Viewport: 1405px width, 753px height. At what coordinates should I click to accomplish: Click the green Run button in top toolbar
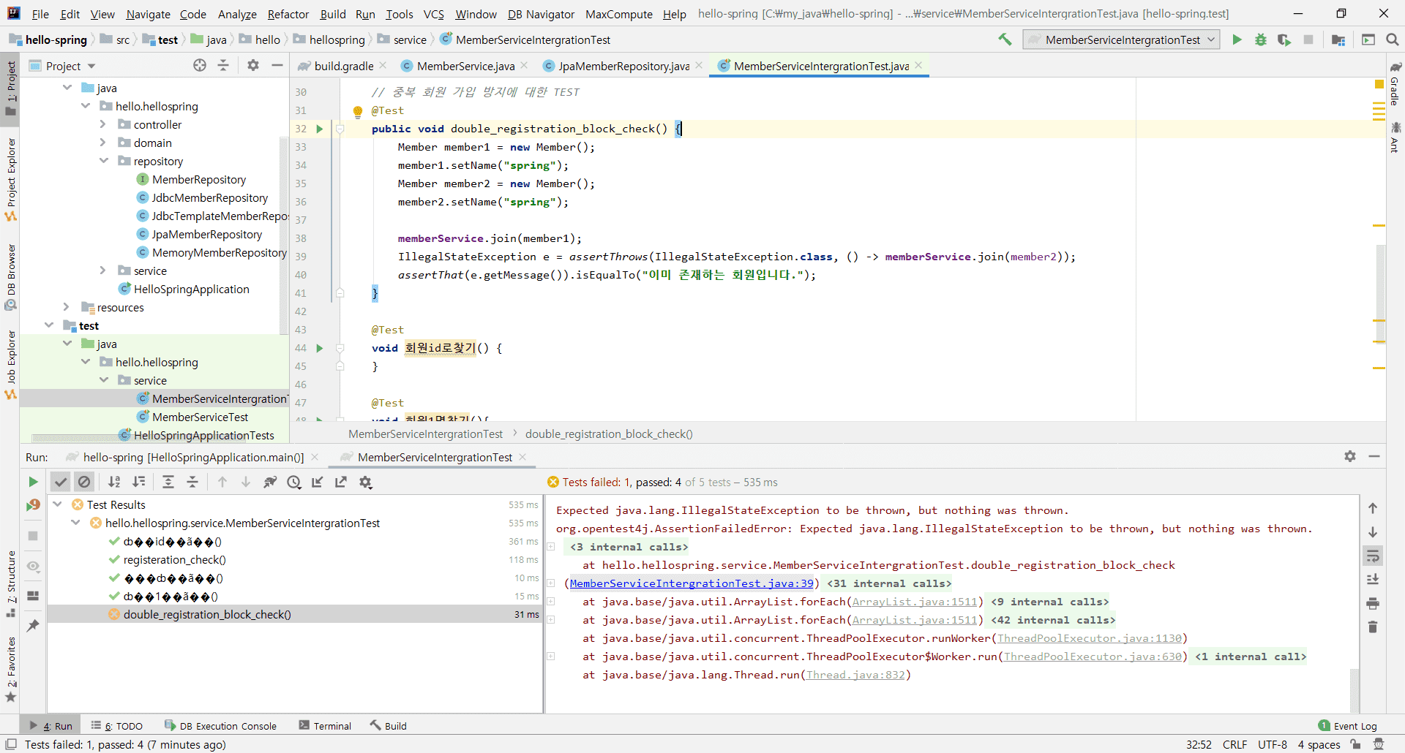[1237, 39]
